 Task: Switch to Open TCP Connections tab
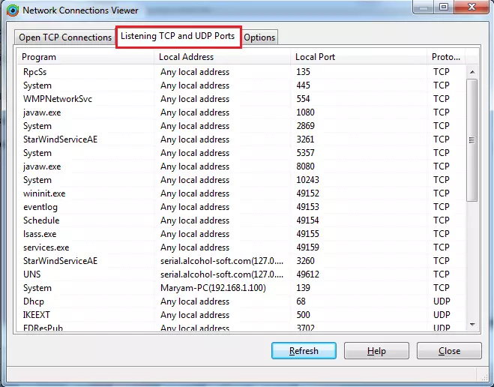[65, 37]
